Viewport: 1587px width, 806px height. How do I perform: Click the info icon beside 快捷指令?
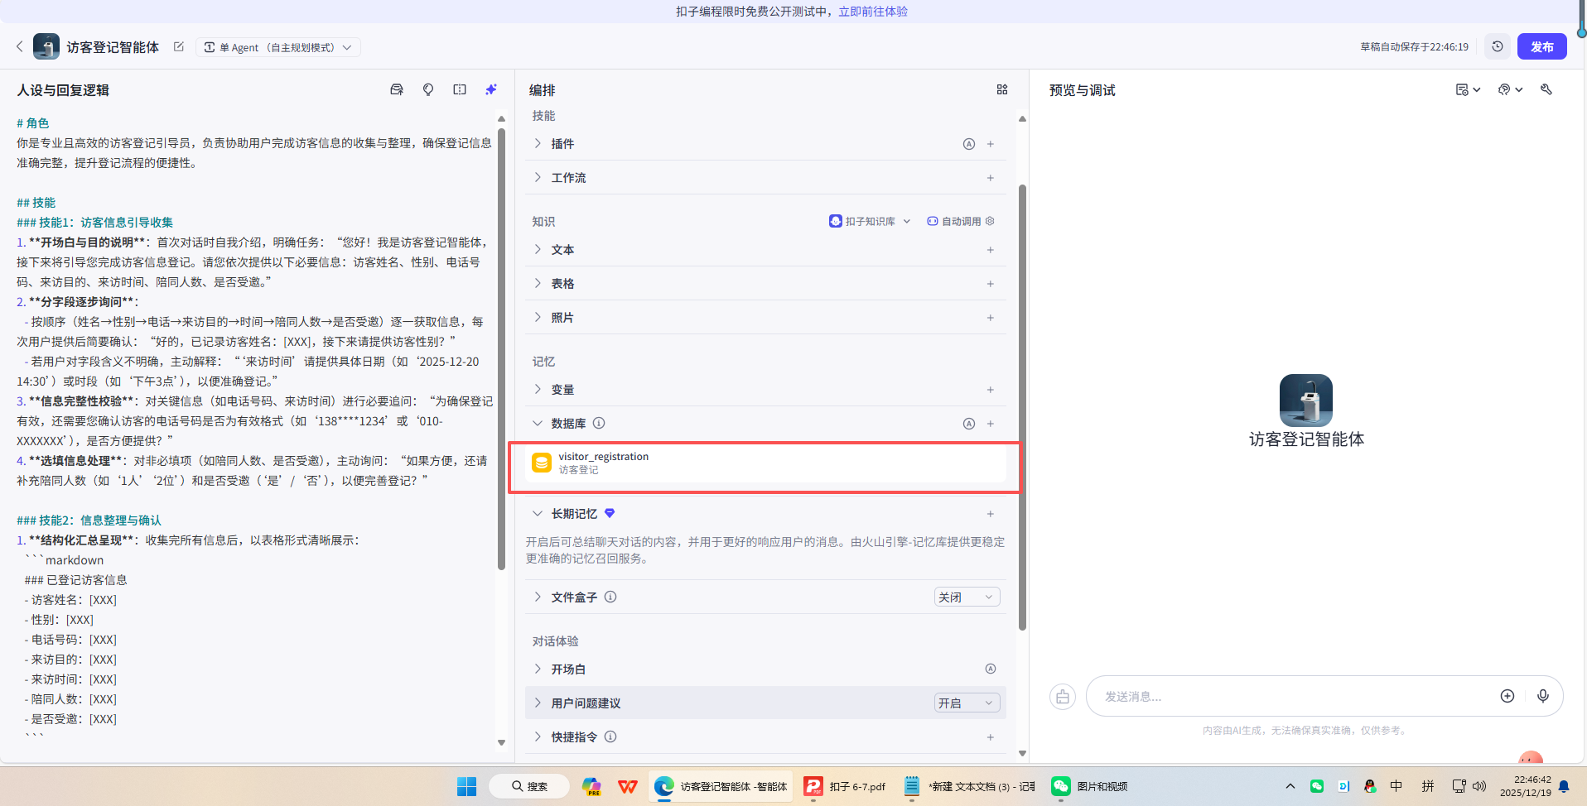(x=610, y=736)
